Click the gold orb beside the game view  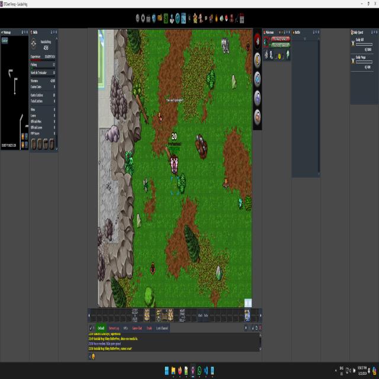(257, 60)
